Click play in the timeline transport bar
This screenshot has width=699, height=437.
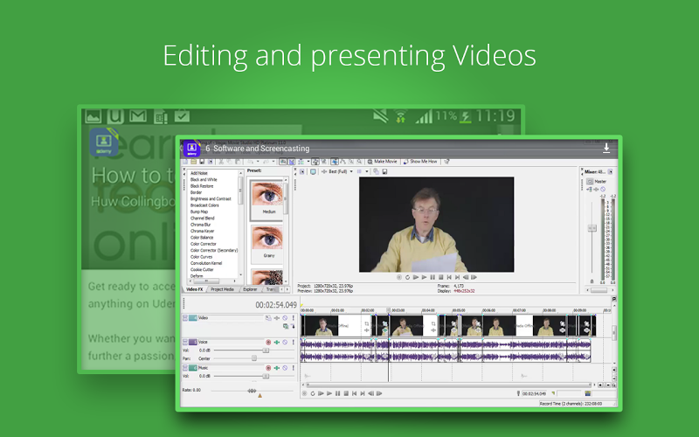[320, 393]
